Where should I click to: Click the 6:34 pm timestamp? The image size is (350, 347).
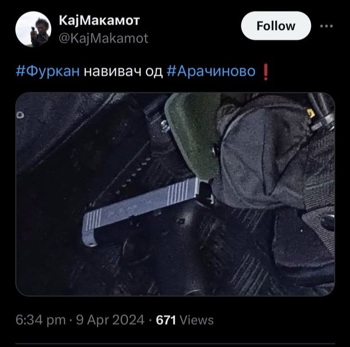(x=41, y=320)
